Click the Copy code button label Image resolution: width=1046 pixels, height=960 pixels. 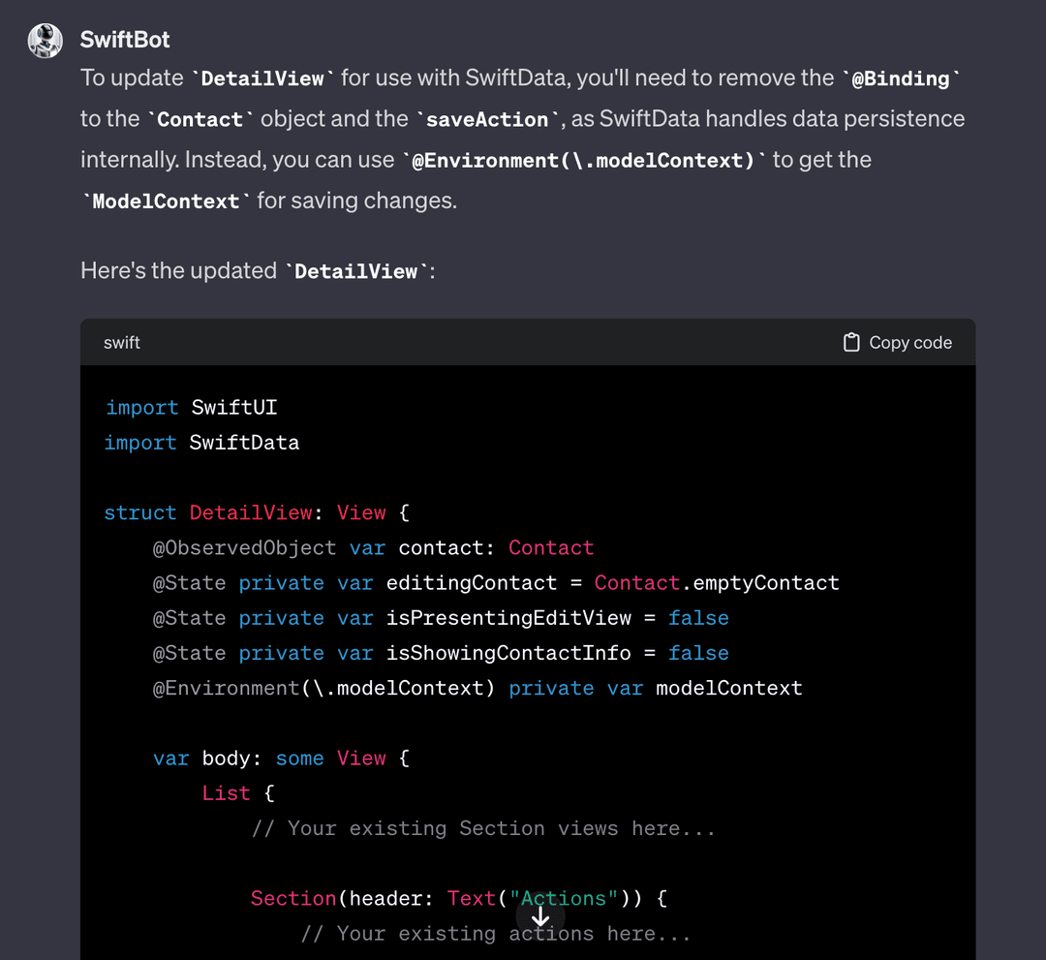[909, 342]
